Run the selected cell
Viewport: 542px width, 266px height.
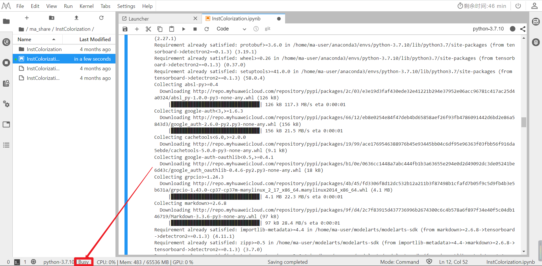point(183,29)
